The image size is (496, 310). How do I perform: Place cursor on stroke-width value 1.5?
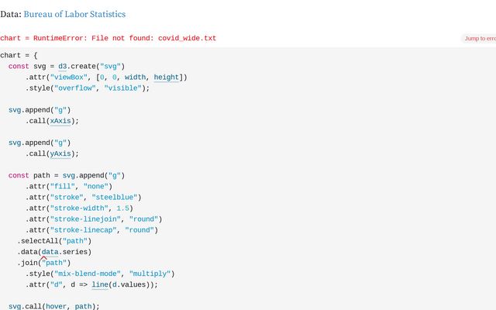[122, 208]
